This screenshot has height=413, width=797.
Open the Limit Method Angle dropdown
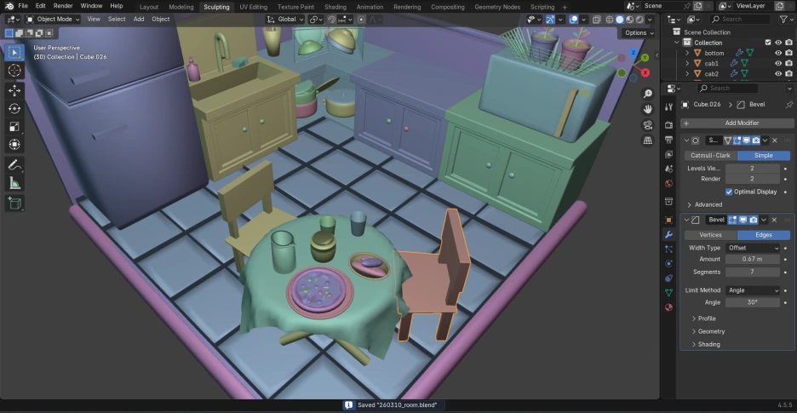(753, 290)
